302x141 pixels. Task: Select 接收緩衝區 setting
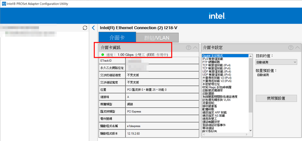(209, 106)
